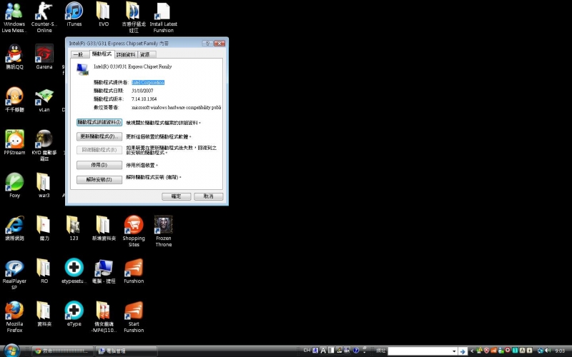
Task: Select Install Latest Funshion shortcut
Action: click(x=164, y=17)
